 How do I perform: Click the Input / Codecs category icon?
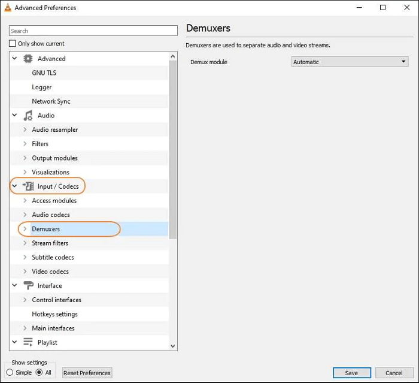tap(28, 186)
